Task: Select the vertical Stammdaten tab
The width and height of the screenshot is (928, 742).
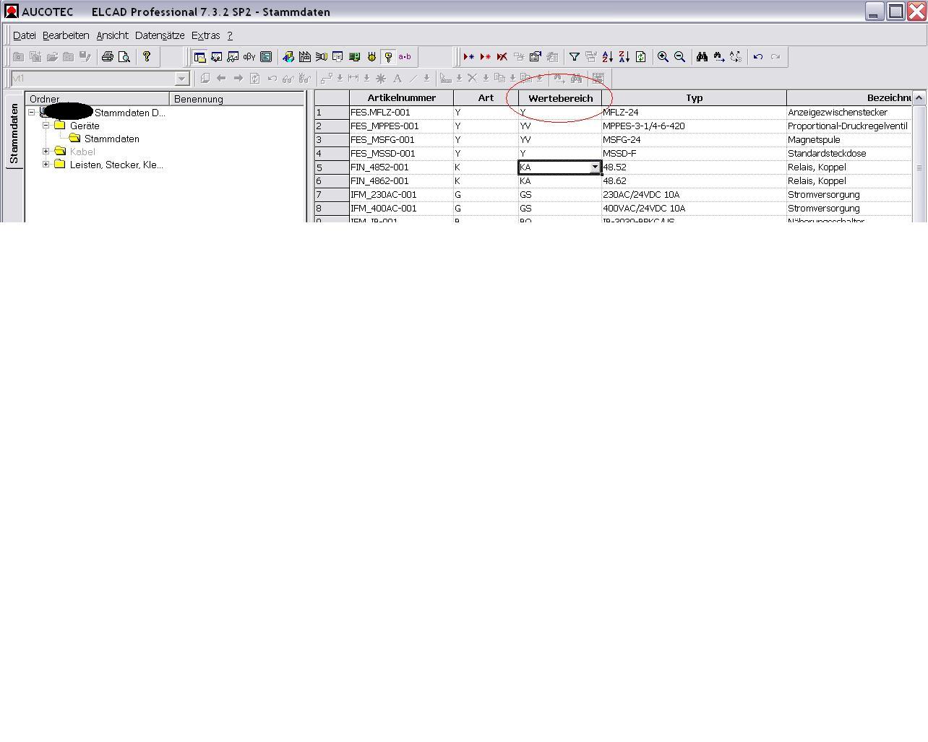Action: (14, 132)
